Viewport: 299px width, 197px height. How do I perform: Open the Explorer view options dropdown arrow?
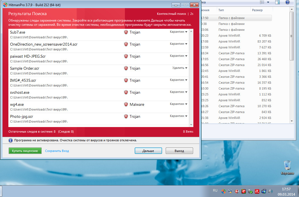pyautogui.click(x=268, y=3)
